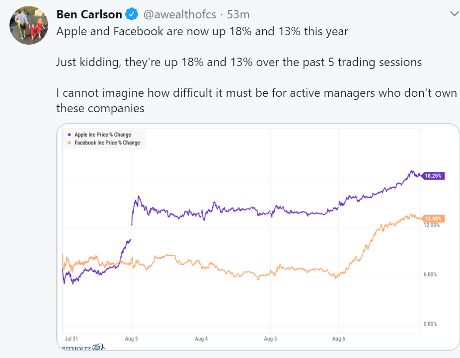The image size is (460, 358).
Task: Select the Facebook Inc Price % Change legend label
Action: (107, 143)
